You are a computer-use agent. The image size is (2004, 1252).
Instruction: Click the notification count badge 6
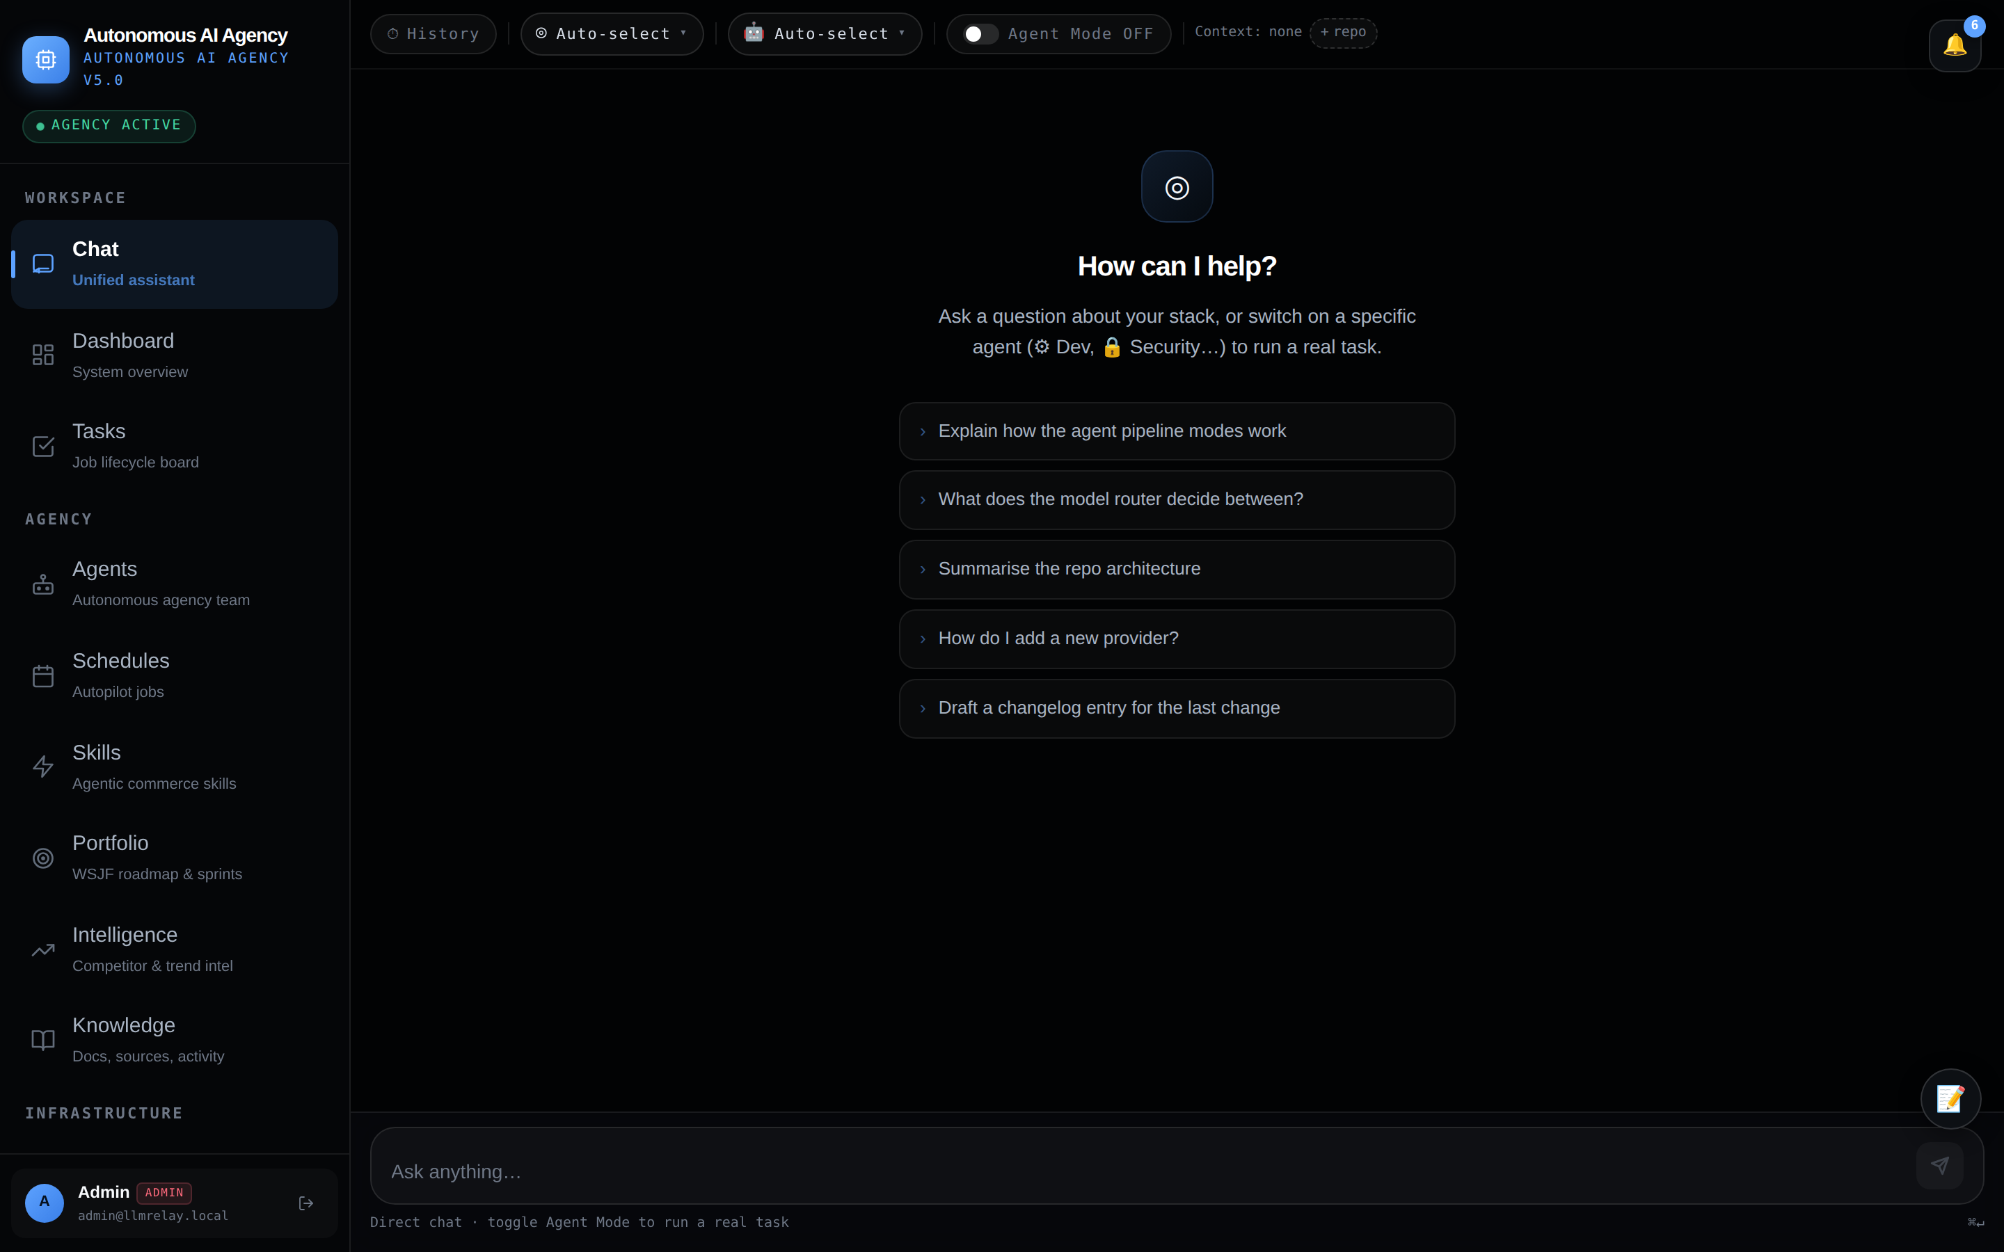(1974, 26)
